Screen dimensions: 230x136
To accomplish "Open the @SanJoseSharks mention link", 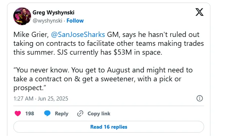I will tap(78, 35).
